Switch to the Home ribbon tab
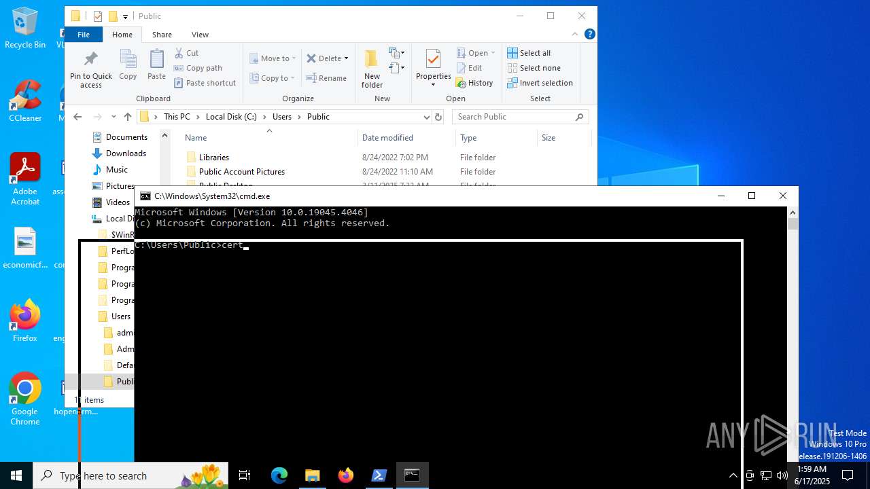This screenshot has width=870, height=489. (122, 35)
